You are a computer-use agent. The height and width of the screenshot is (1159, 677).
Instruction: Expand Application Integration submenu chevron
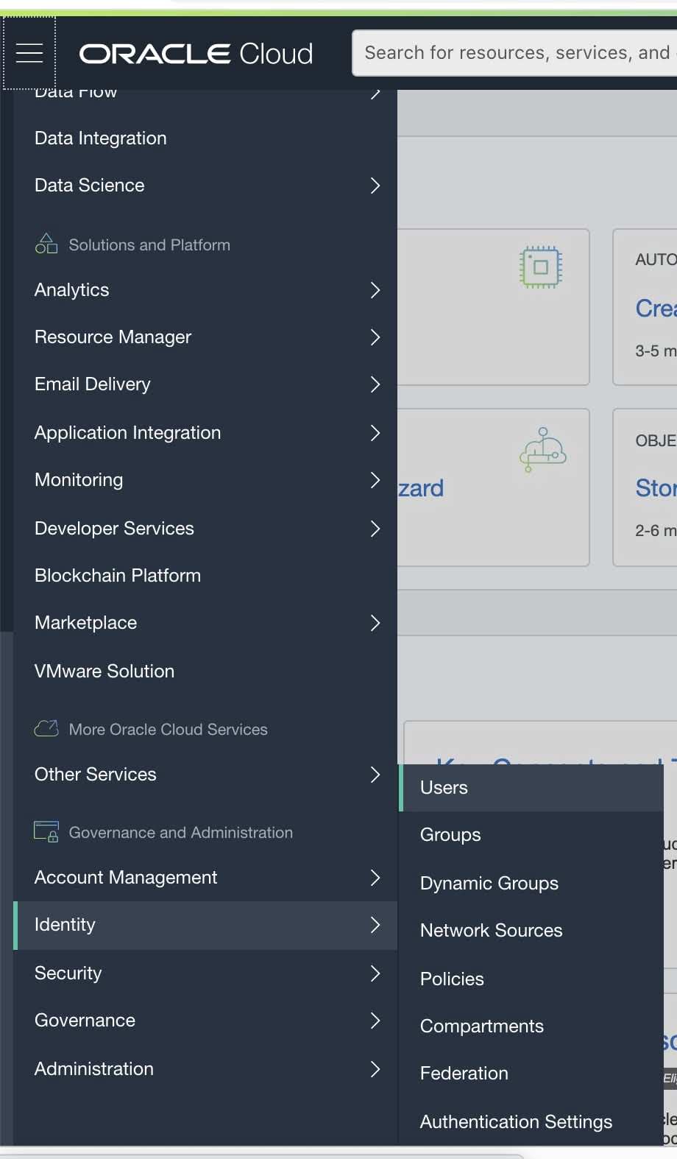coord(375,433)
